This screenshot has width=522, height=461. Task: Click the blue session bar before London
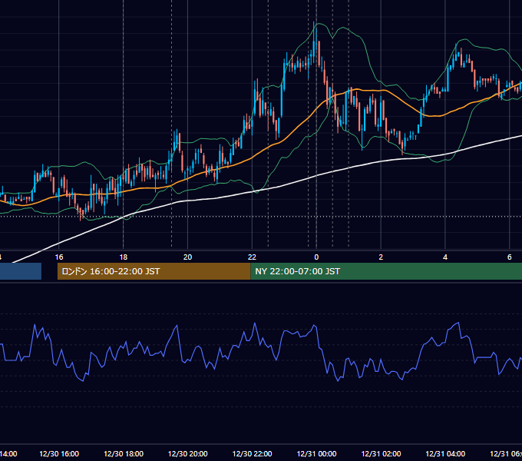click(x=21, y=271)
